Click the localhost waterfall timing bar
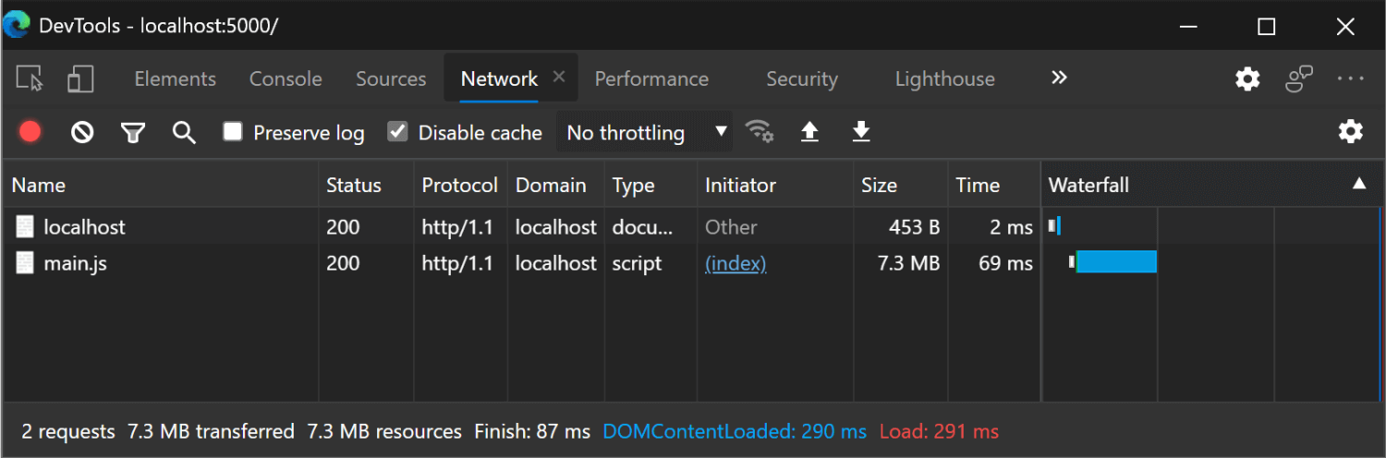 pos(1054,225)
